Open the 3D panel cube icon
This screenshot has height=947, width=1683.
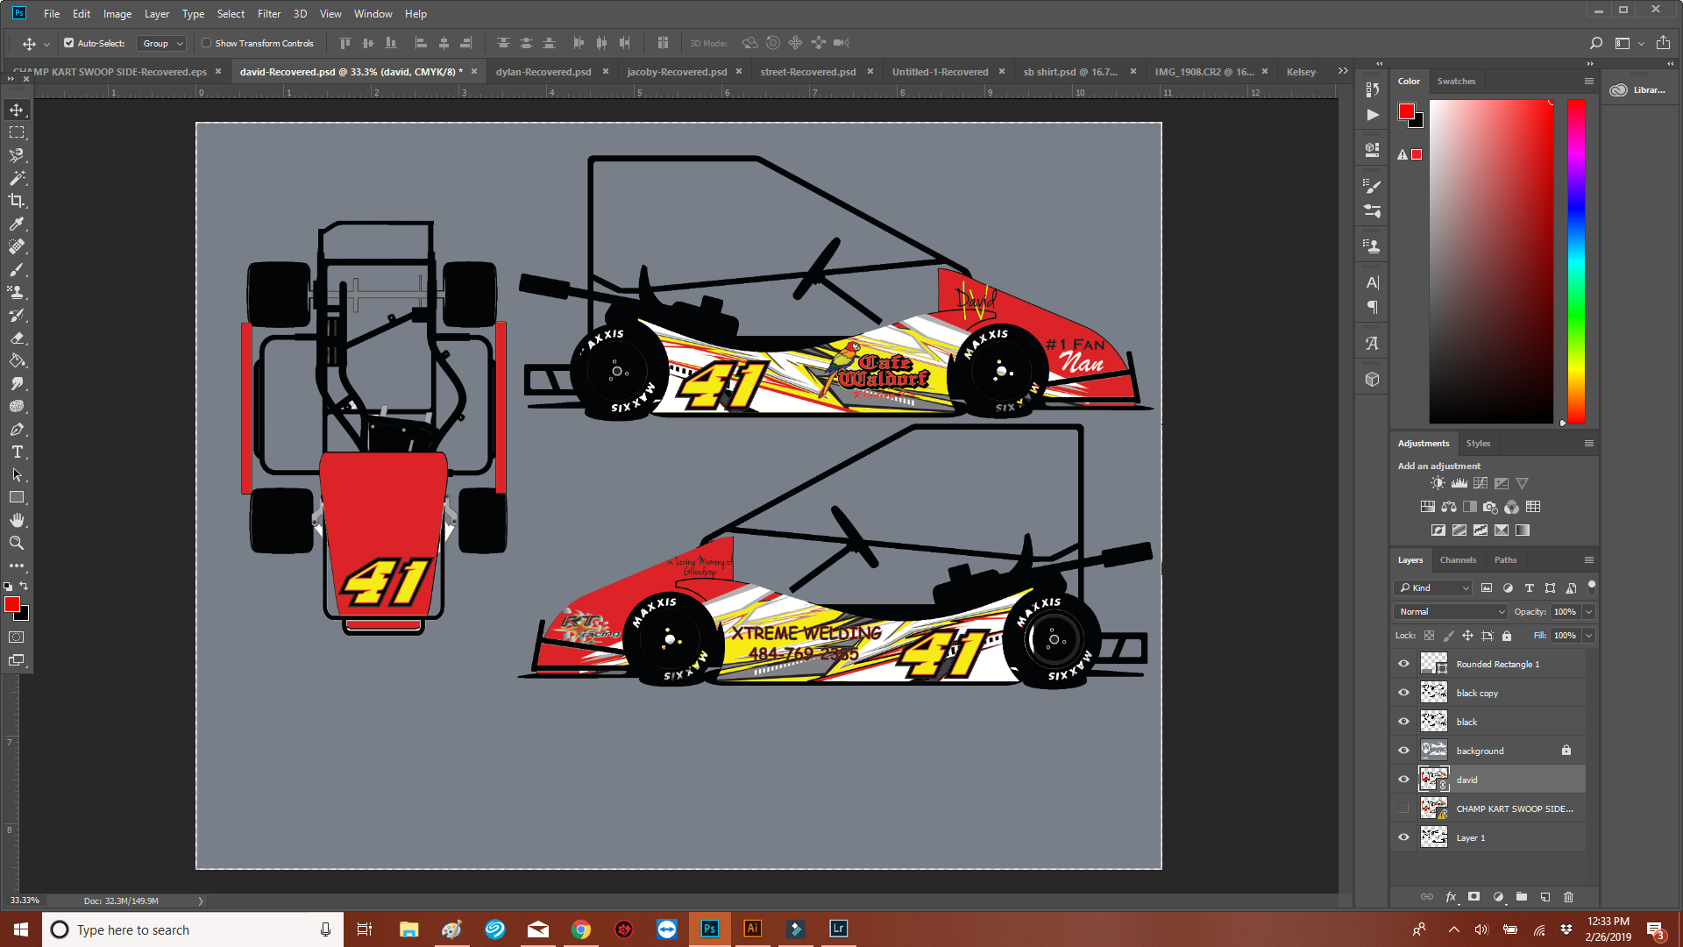(x=1372, y=379)
